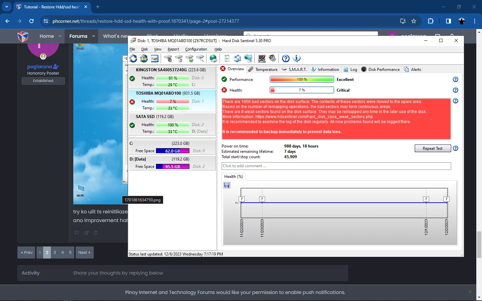Click help icon beside Performance Excellent
The width and height of the screenshot is (482, 301).
tap(456, 79)
